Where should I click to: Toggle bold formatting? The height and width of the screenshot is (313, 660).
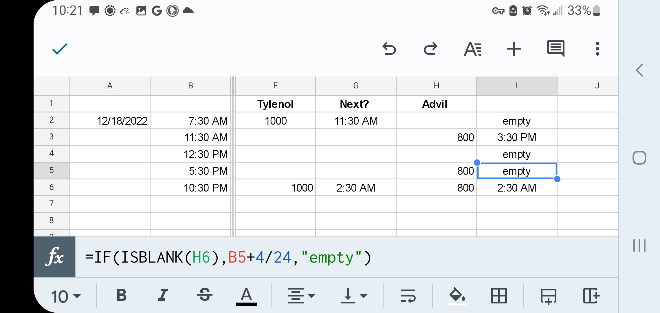pos(121,295)
